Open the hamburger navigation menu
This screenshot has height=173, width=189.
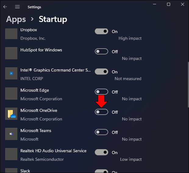[17, 7]
